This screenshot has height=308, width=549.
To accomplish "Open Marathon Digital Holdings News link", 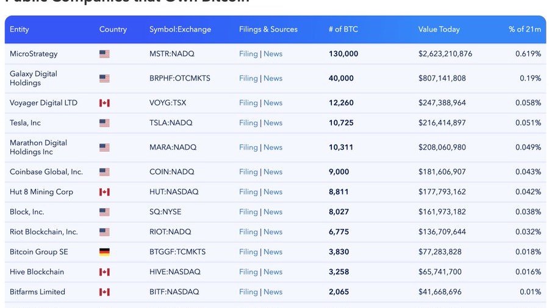I will tap(273, 147).
